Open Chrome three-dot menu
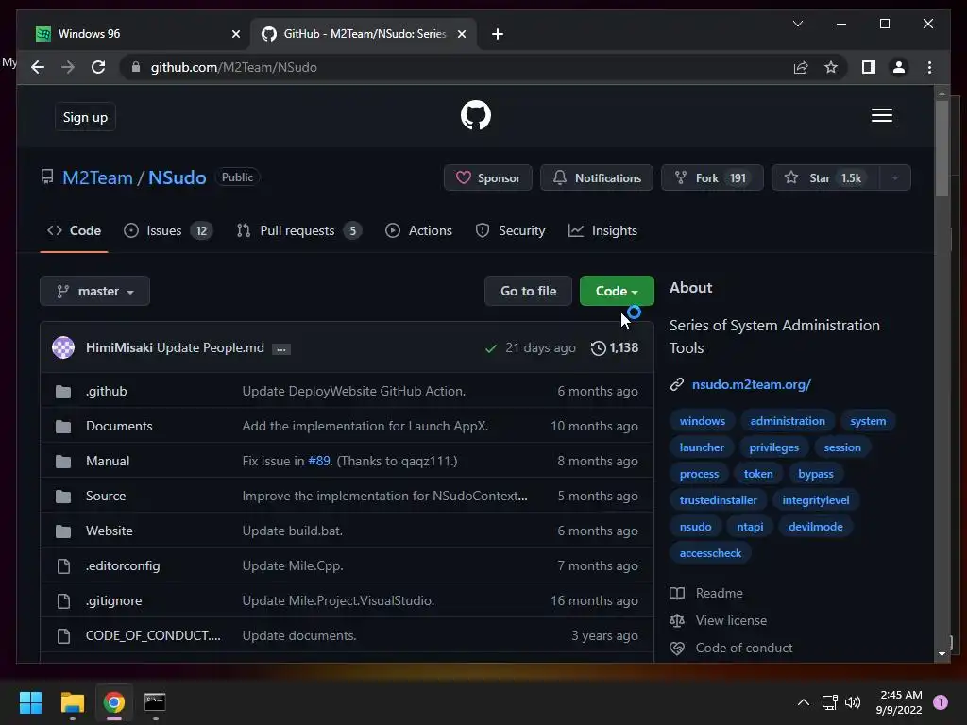The width and height of the screenshot is (967, 725). pos(929,67)
